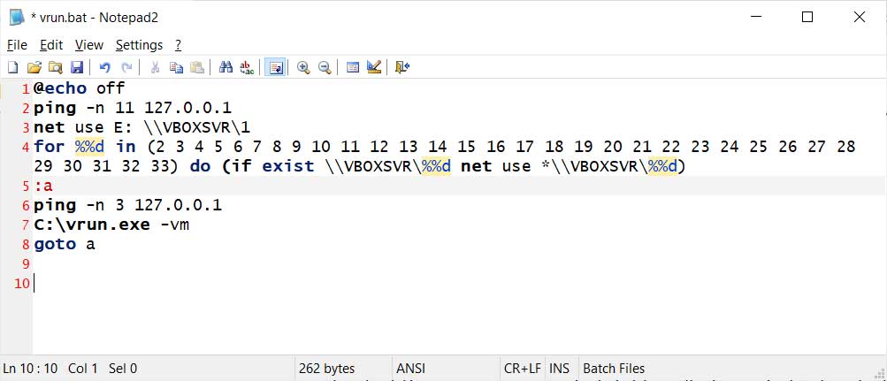Toggle INS insert mode in status bar
The image size is (887, 381).
tap(560, 369)
